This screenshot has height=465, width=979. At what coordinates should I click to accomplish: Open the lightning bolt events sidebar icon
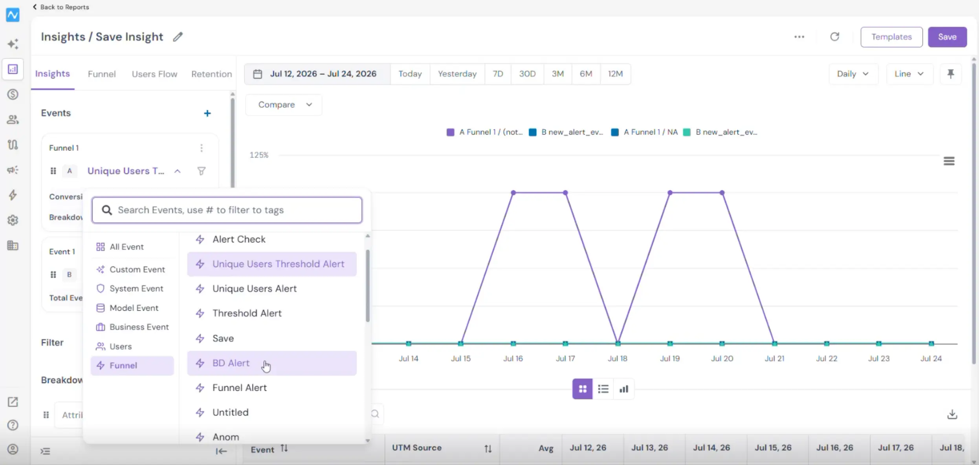pos(13,195)
